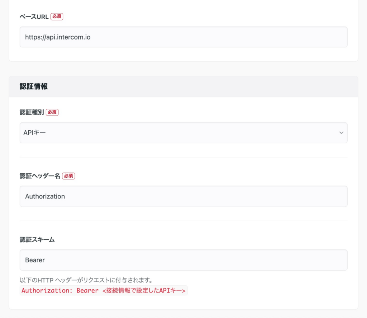
Task: Click the 必須 badge beside 認証ヘッダー名
Action: tap(68, 176)
